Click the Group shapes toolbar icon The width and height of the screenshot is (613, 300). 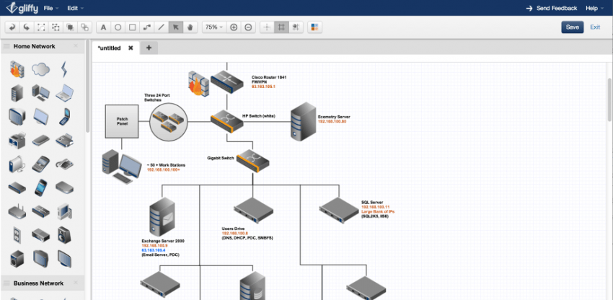pos(41,27)
